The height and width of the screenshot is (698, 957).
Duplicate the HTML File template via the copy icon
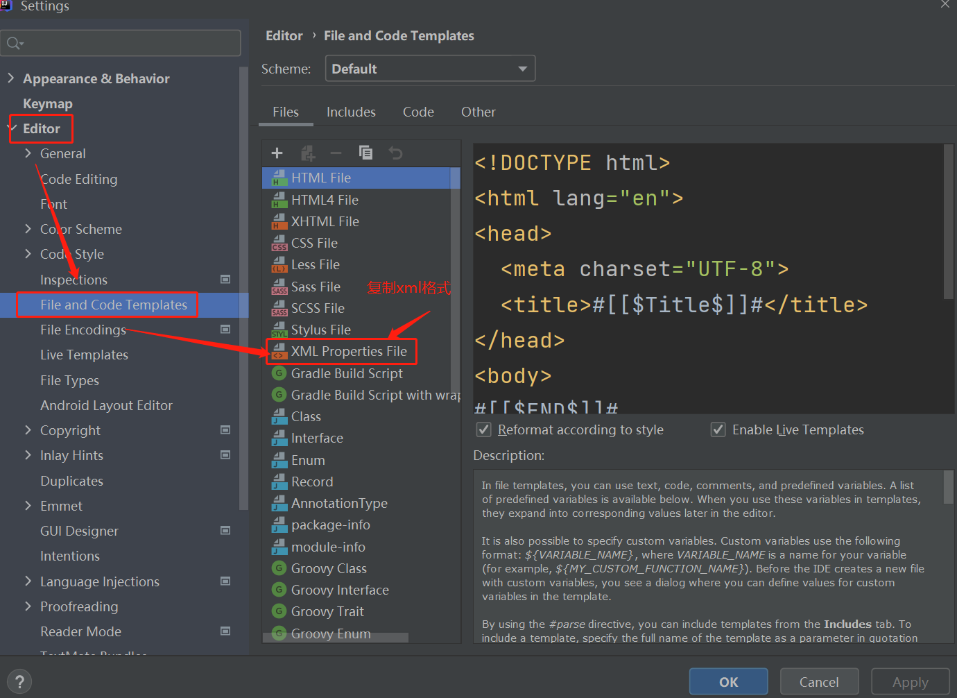pos(366,153)
